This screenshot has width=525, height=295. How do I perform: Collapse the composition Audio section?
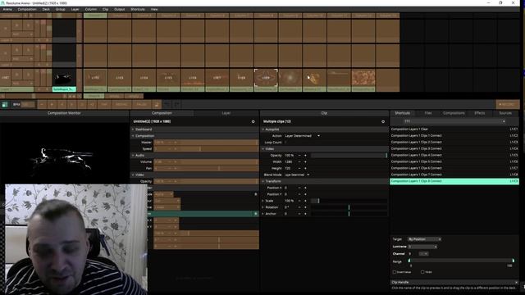(133, 156)
